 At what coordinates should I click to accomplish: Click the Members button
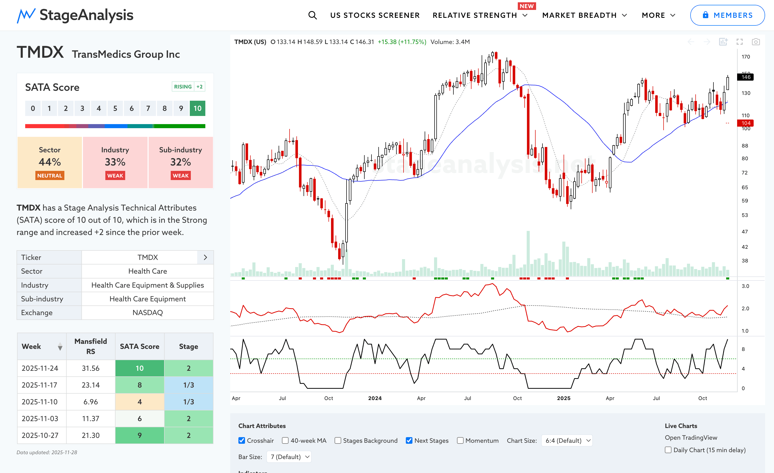point(727,15)
